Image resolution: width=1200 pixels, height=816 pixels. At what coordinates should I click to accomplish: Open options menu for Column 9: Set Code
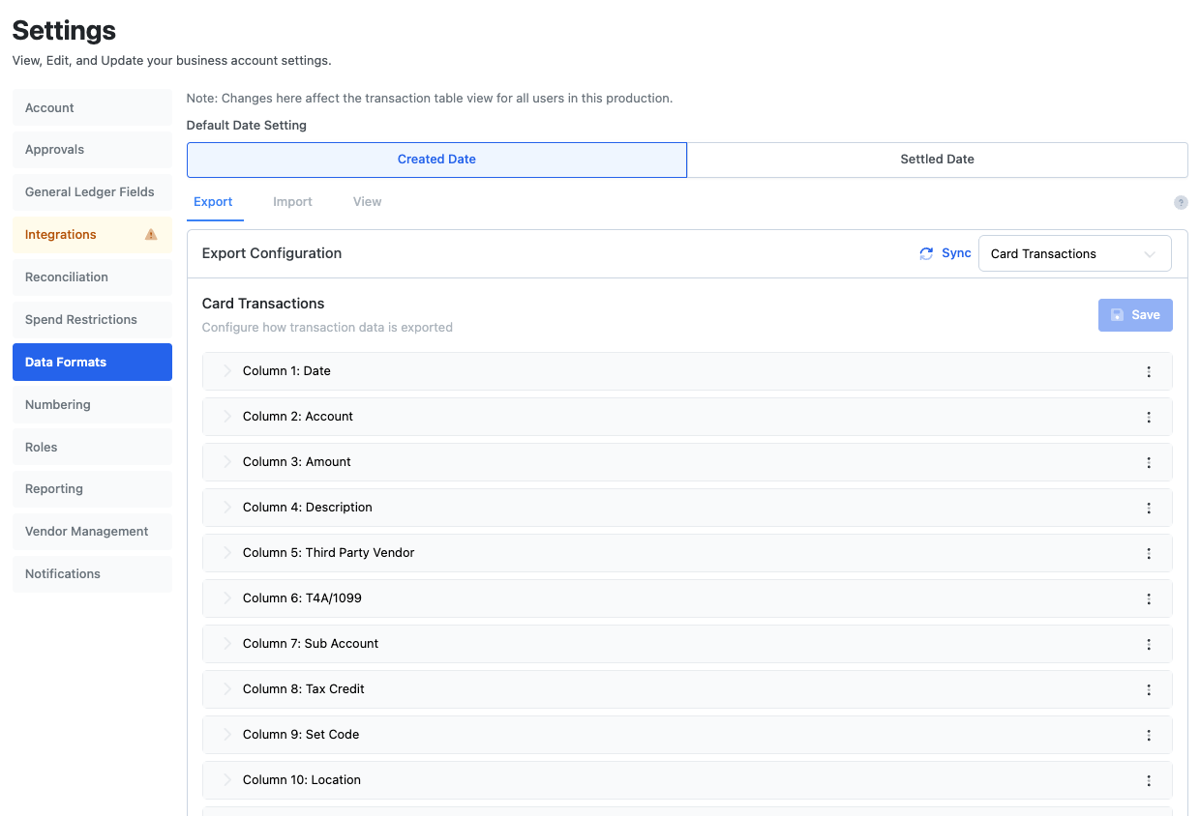[1149, 735]
